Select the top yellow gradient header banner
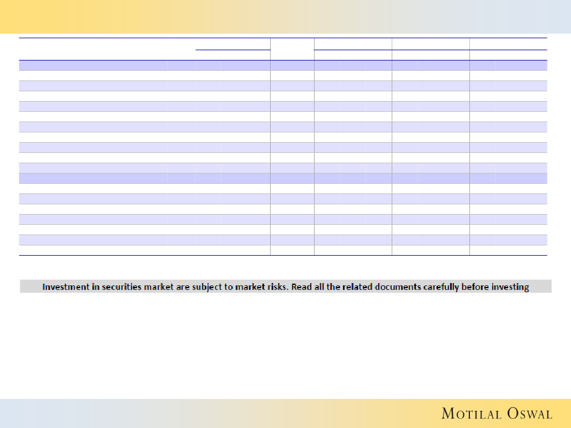This screenshot has width=571, height=428. coord(285,17)
